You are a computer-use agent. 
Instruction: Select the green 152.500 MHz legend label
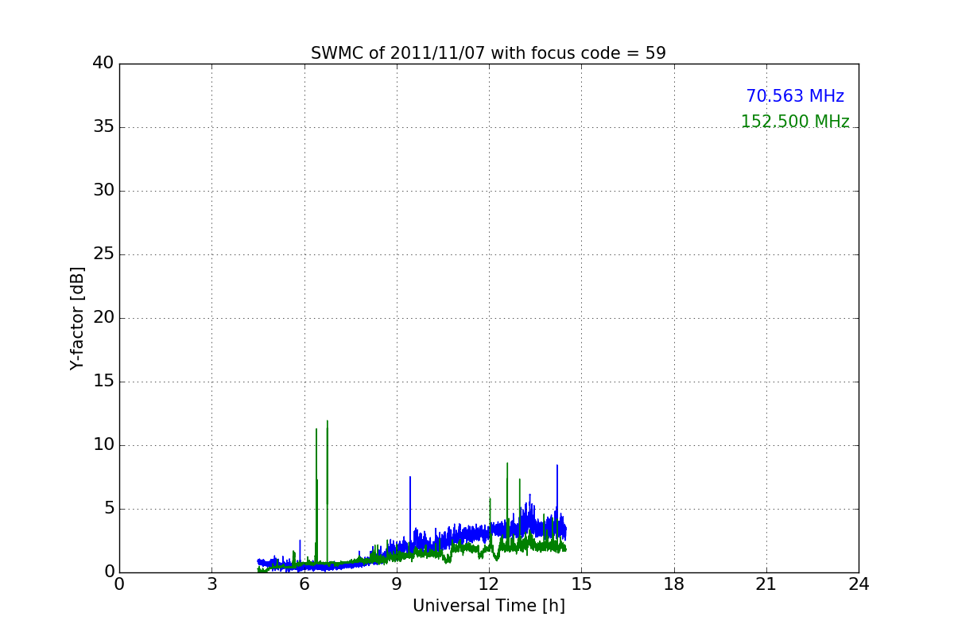pos(795,122)
